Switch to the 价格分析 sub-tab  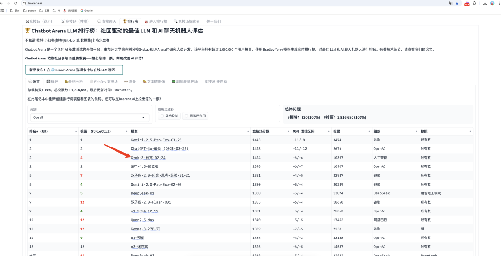coord(73,82)
